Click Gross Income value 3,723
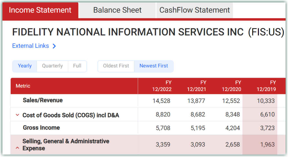 [x=267, y=128]
